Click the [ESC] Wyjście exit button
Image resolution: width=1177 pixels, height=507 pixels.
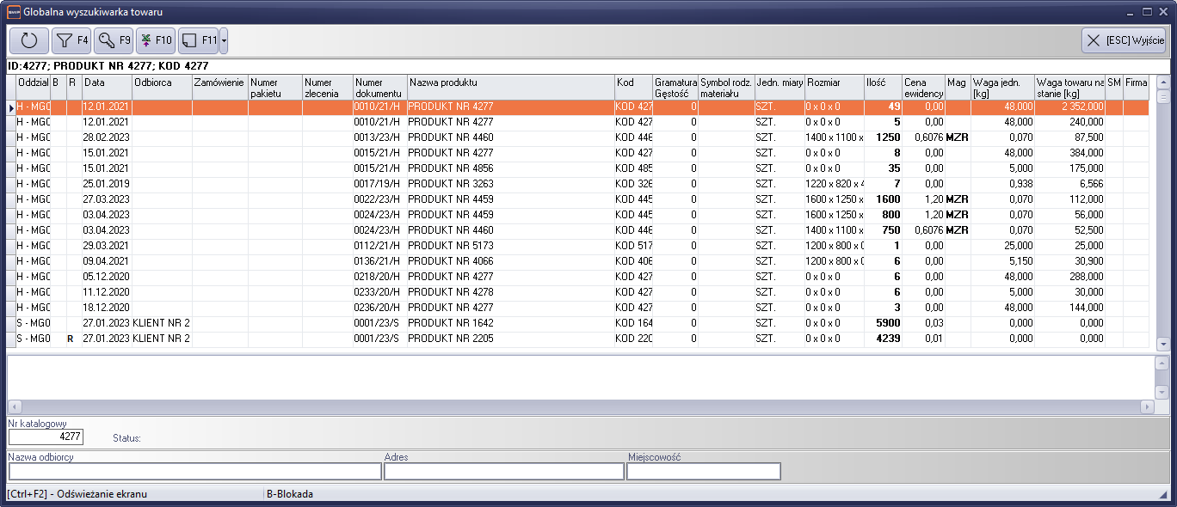pos(1123,40)
